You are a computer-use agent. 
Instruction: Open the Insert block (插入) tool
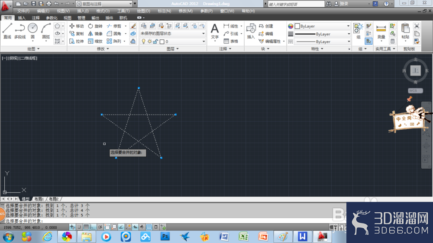tap(251, 31)
